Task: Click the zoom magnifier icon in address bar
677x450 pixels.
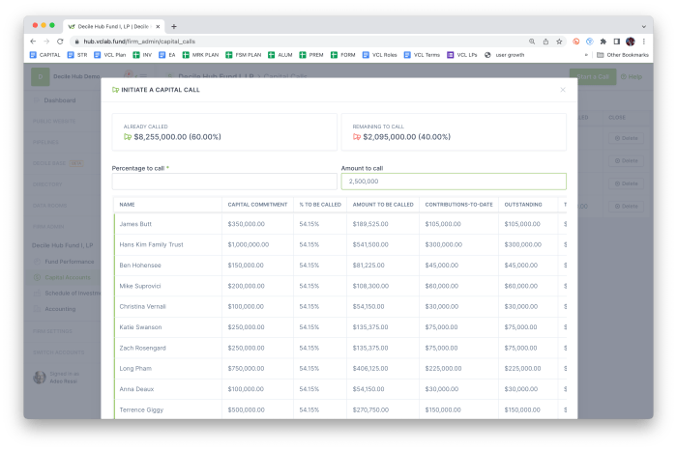Action: click(x=532, y=42)
